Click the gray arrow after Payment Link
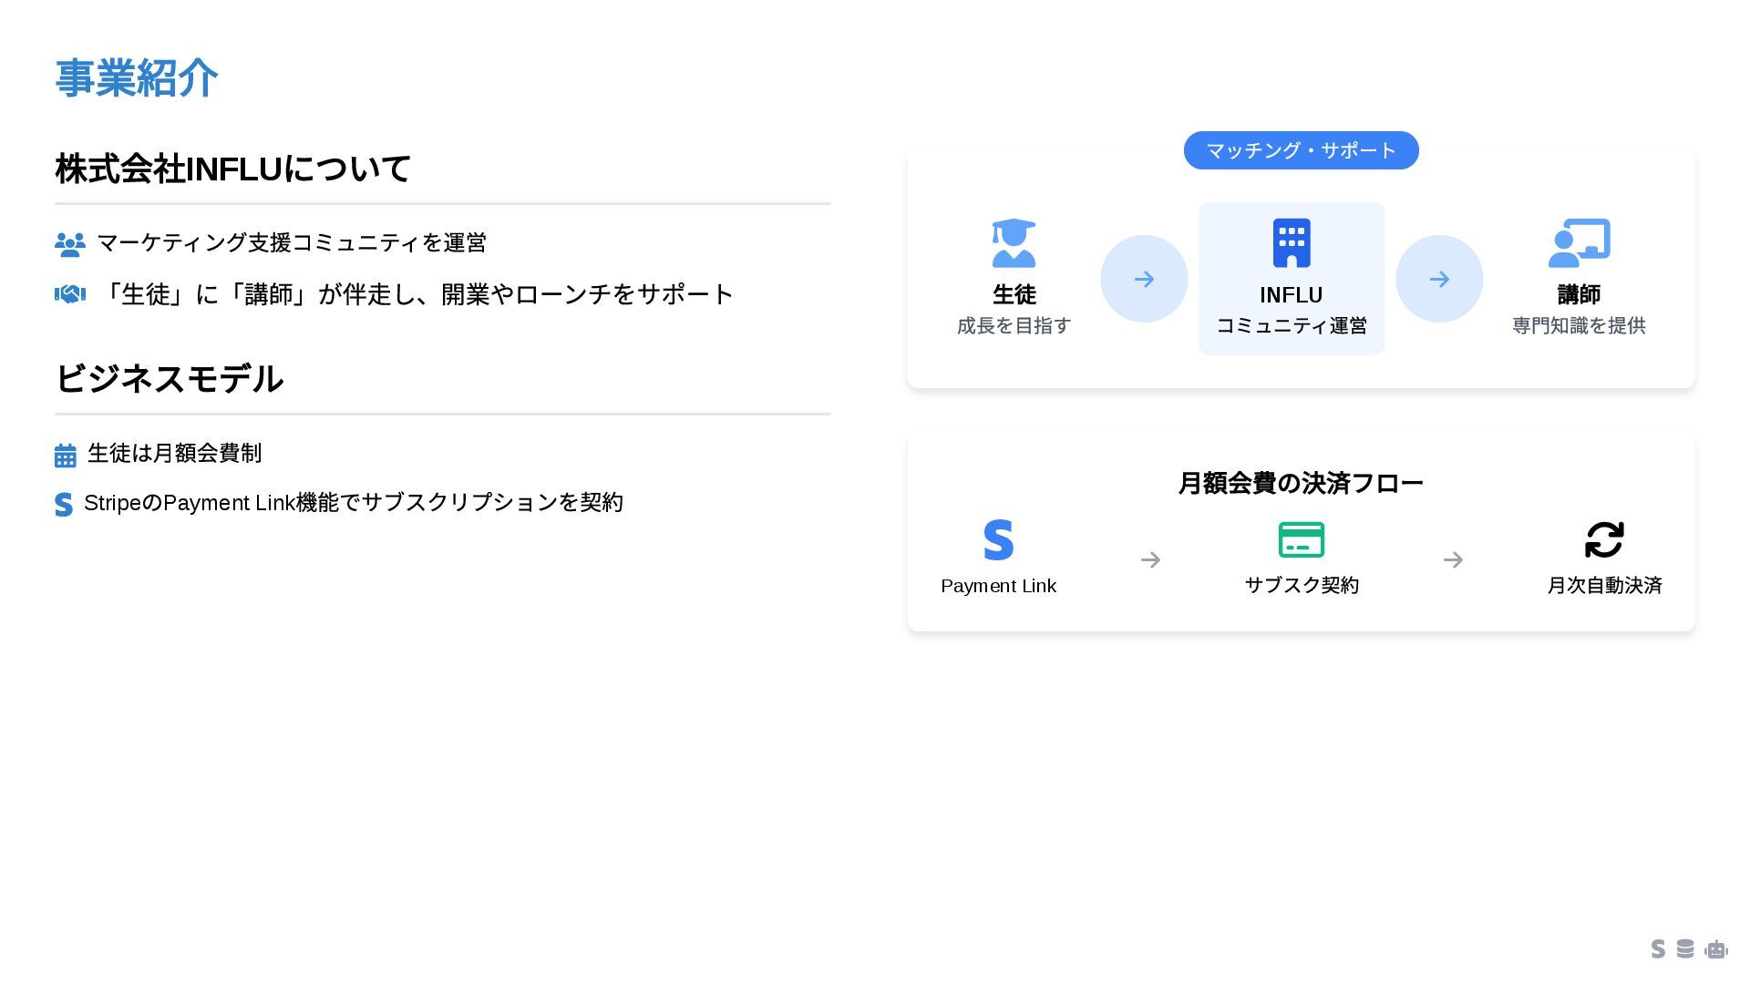This screenshot has width=1750, height=984. point(1150,559)
